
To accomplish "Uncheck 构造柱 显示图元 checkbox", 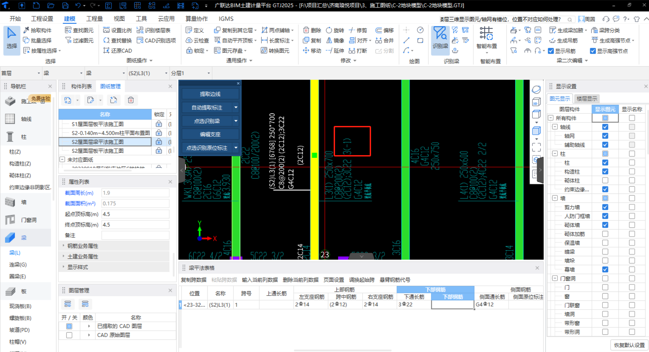I will pos(605,171).
